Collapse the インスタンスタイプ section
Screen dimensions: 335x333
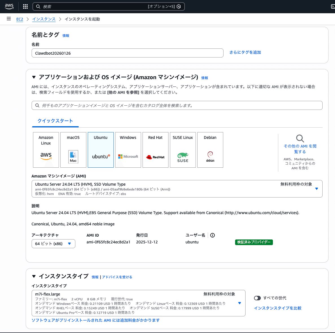(34, 276)
